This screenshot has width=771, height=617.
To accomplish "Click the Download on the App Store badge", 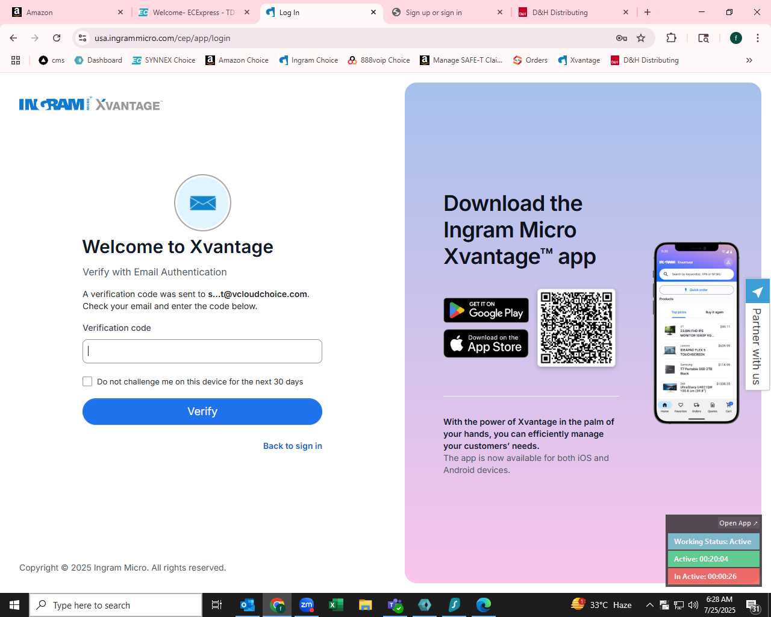I will point(486,343).
